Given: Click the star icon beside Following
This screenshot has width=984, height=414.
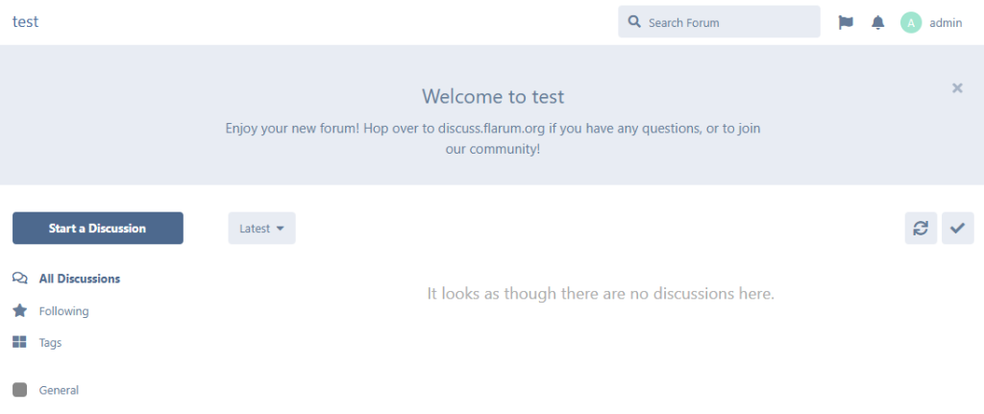Looking at the screenshot, I should [x=19, y=310].
